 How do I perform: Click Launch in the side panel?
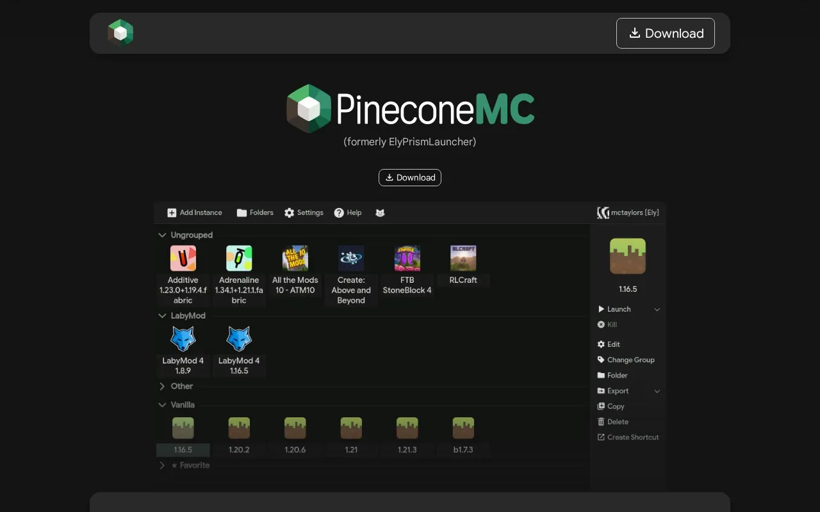point(614,309)
